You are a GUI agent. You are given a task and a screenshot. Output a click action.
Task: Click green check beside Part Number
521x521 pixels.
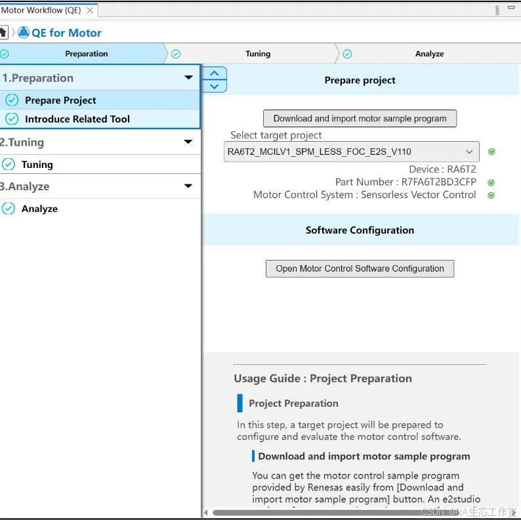[x=491, y=182]
